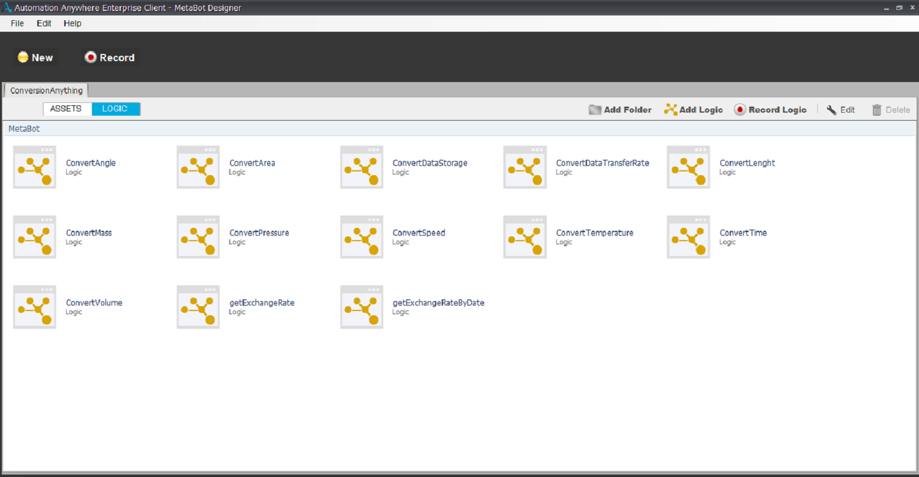This screenshot has width=919, height=477.
Task: Click the ConvertPressure logic icon
Action: pyautogui.click(x=198, y=237)
